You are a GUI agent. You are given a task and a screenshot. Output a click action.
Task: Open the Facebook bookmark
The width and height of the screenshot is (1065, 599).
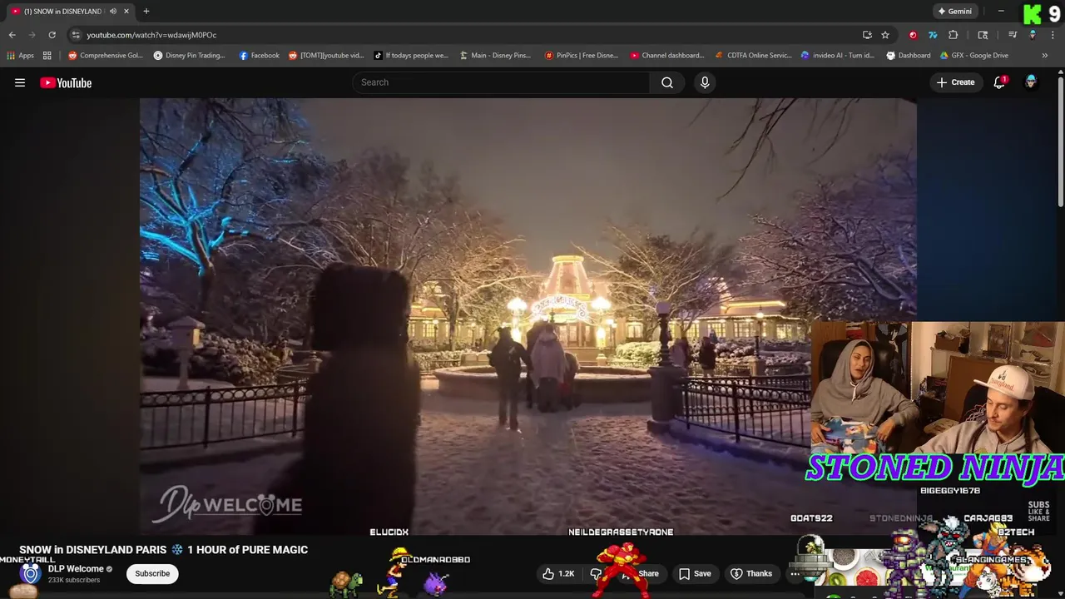(259, 56)
